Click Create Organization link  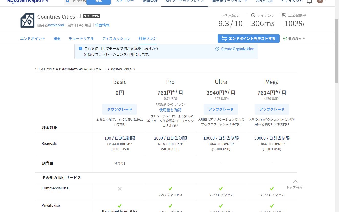click(x=238, y=49)
